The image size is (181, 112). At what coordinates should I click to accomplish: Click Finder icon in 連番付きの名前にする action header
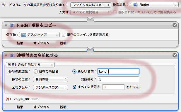pyautogui.click(x=13, y=55)
